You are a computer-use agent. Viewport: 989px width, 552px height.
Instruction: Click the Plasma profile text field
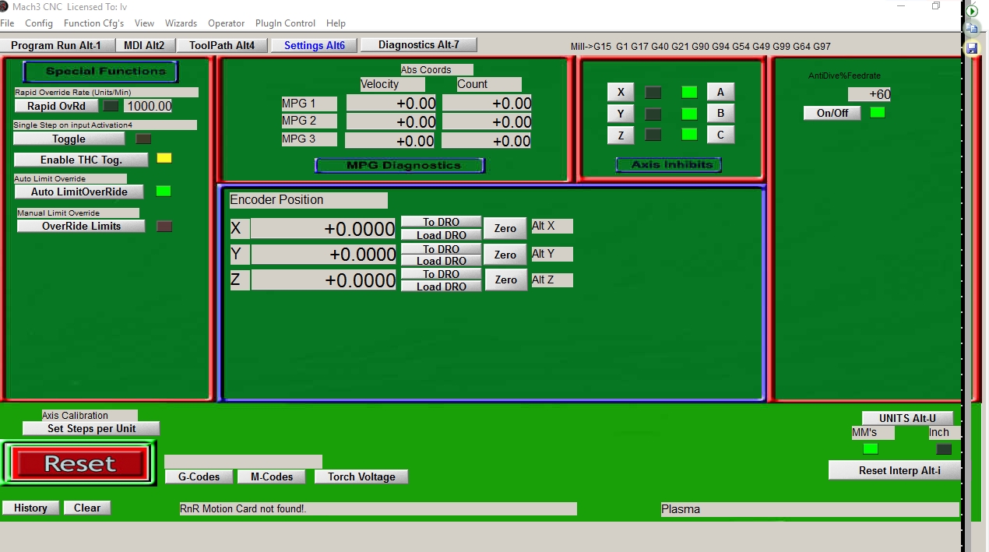click(x=810, y=509)
